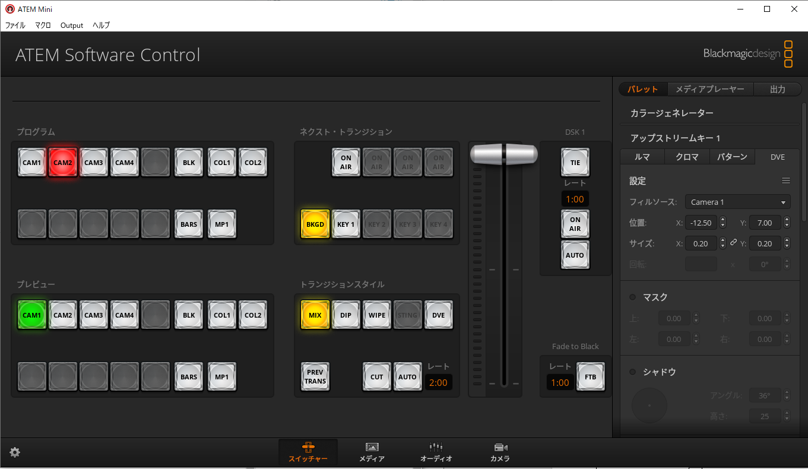Select the DVE key tab
808x469 pixels.
pyautogui.click(x=778, y=157)
